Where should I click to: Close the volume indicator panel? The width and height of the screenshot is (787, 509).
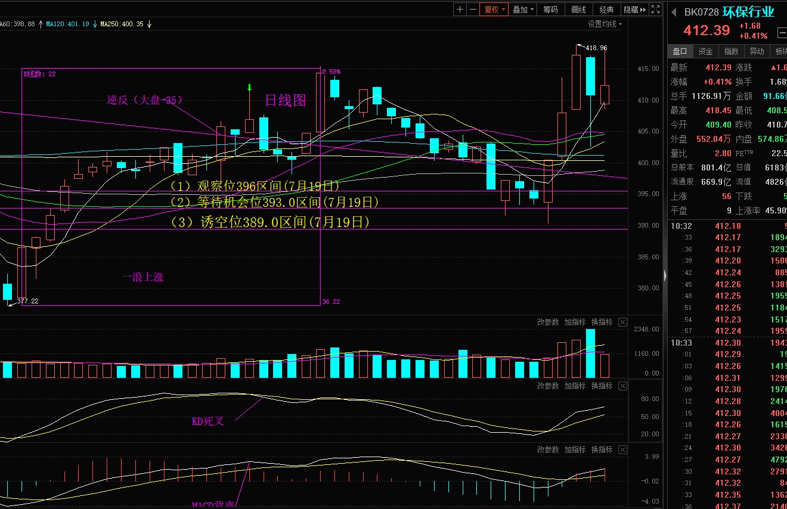pyautogui.click(x=622, y=322)
